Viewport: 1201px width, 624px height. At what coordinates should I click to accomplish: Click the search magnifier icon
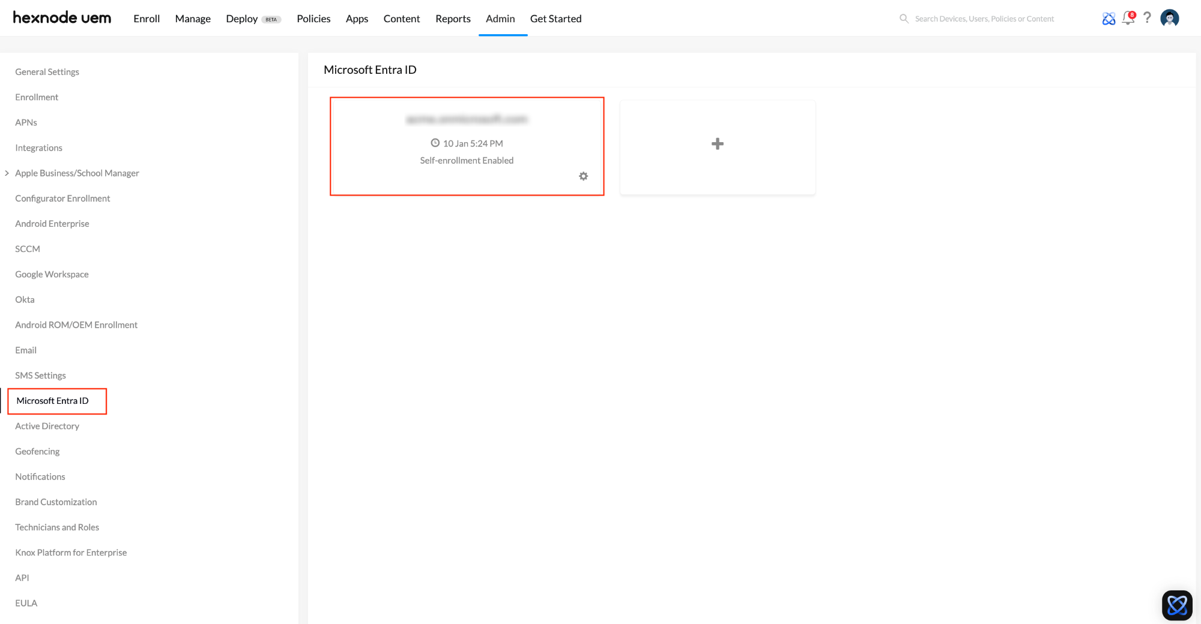[x=904, y=19]
